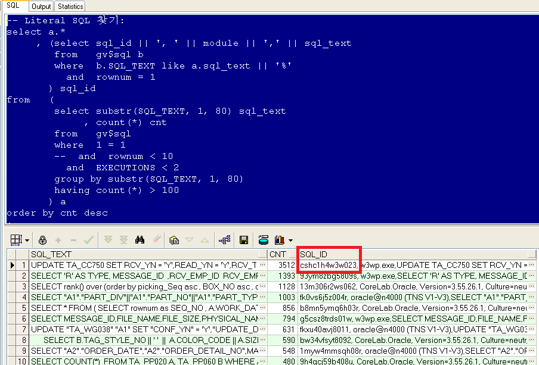Sort results by the CNT column header
Viewport: 539px width, 365px height.
(278, 253)
